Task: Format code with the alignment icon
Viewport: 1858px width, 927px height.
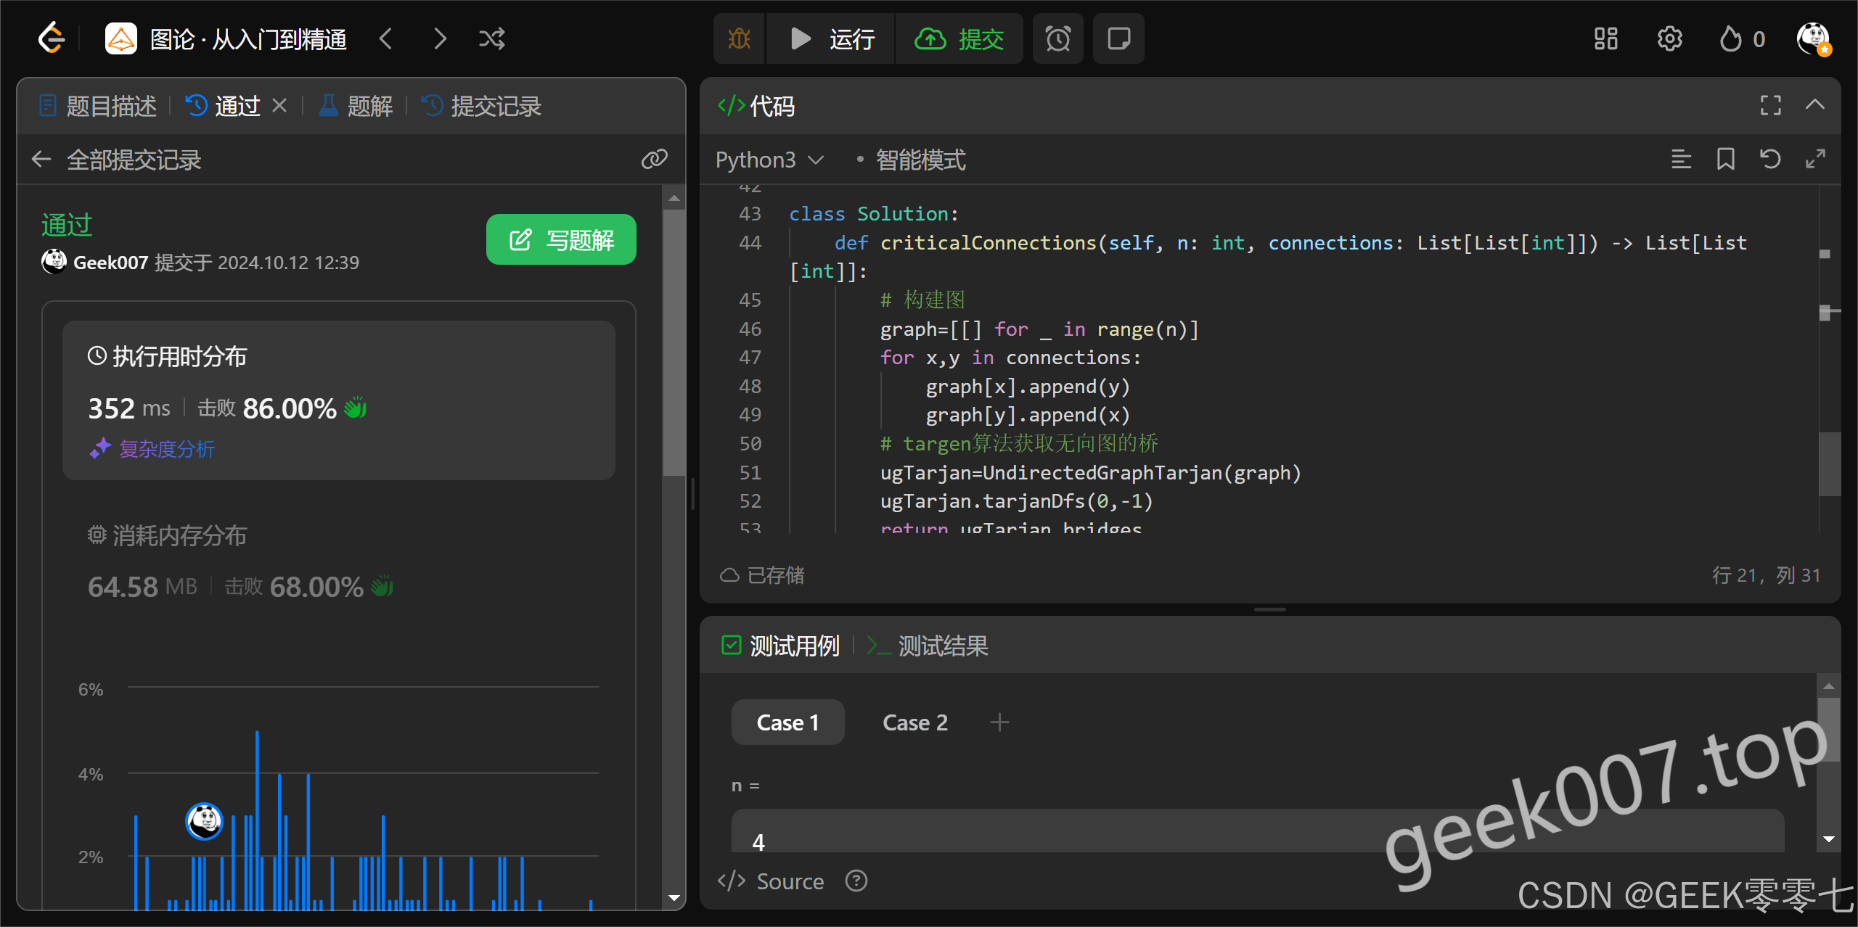Action: pyautogui.click(x=1681, y=159)
